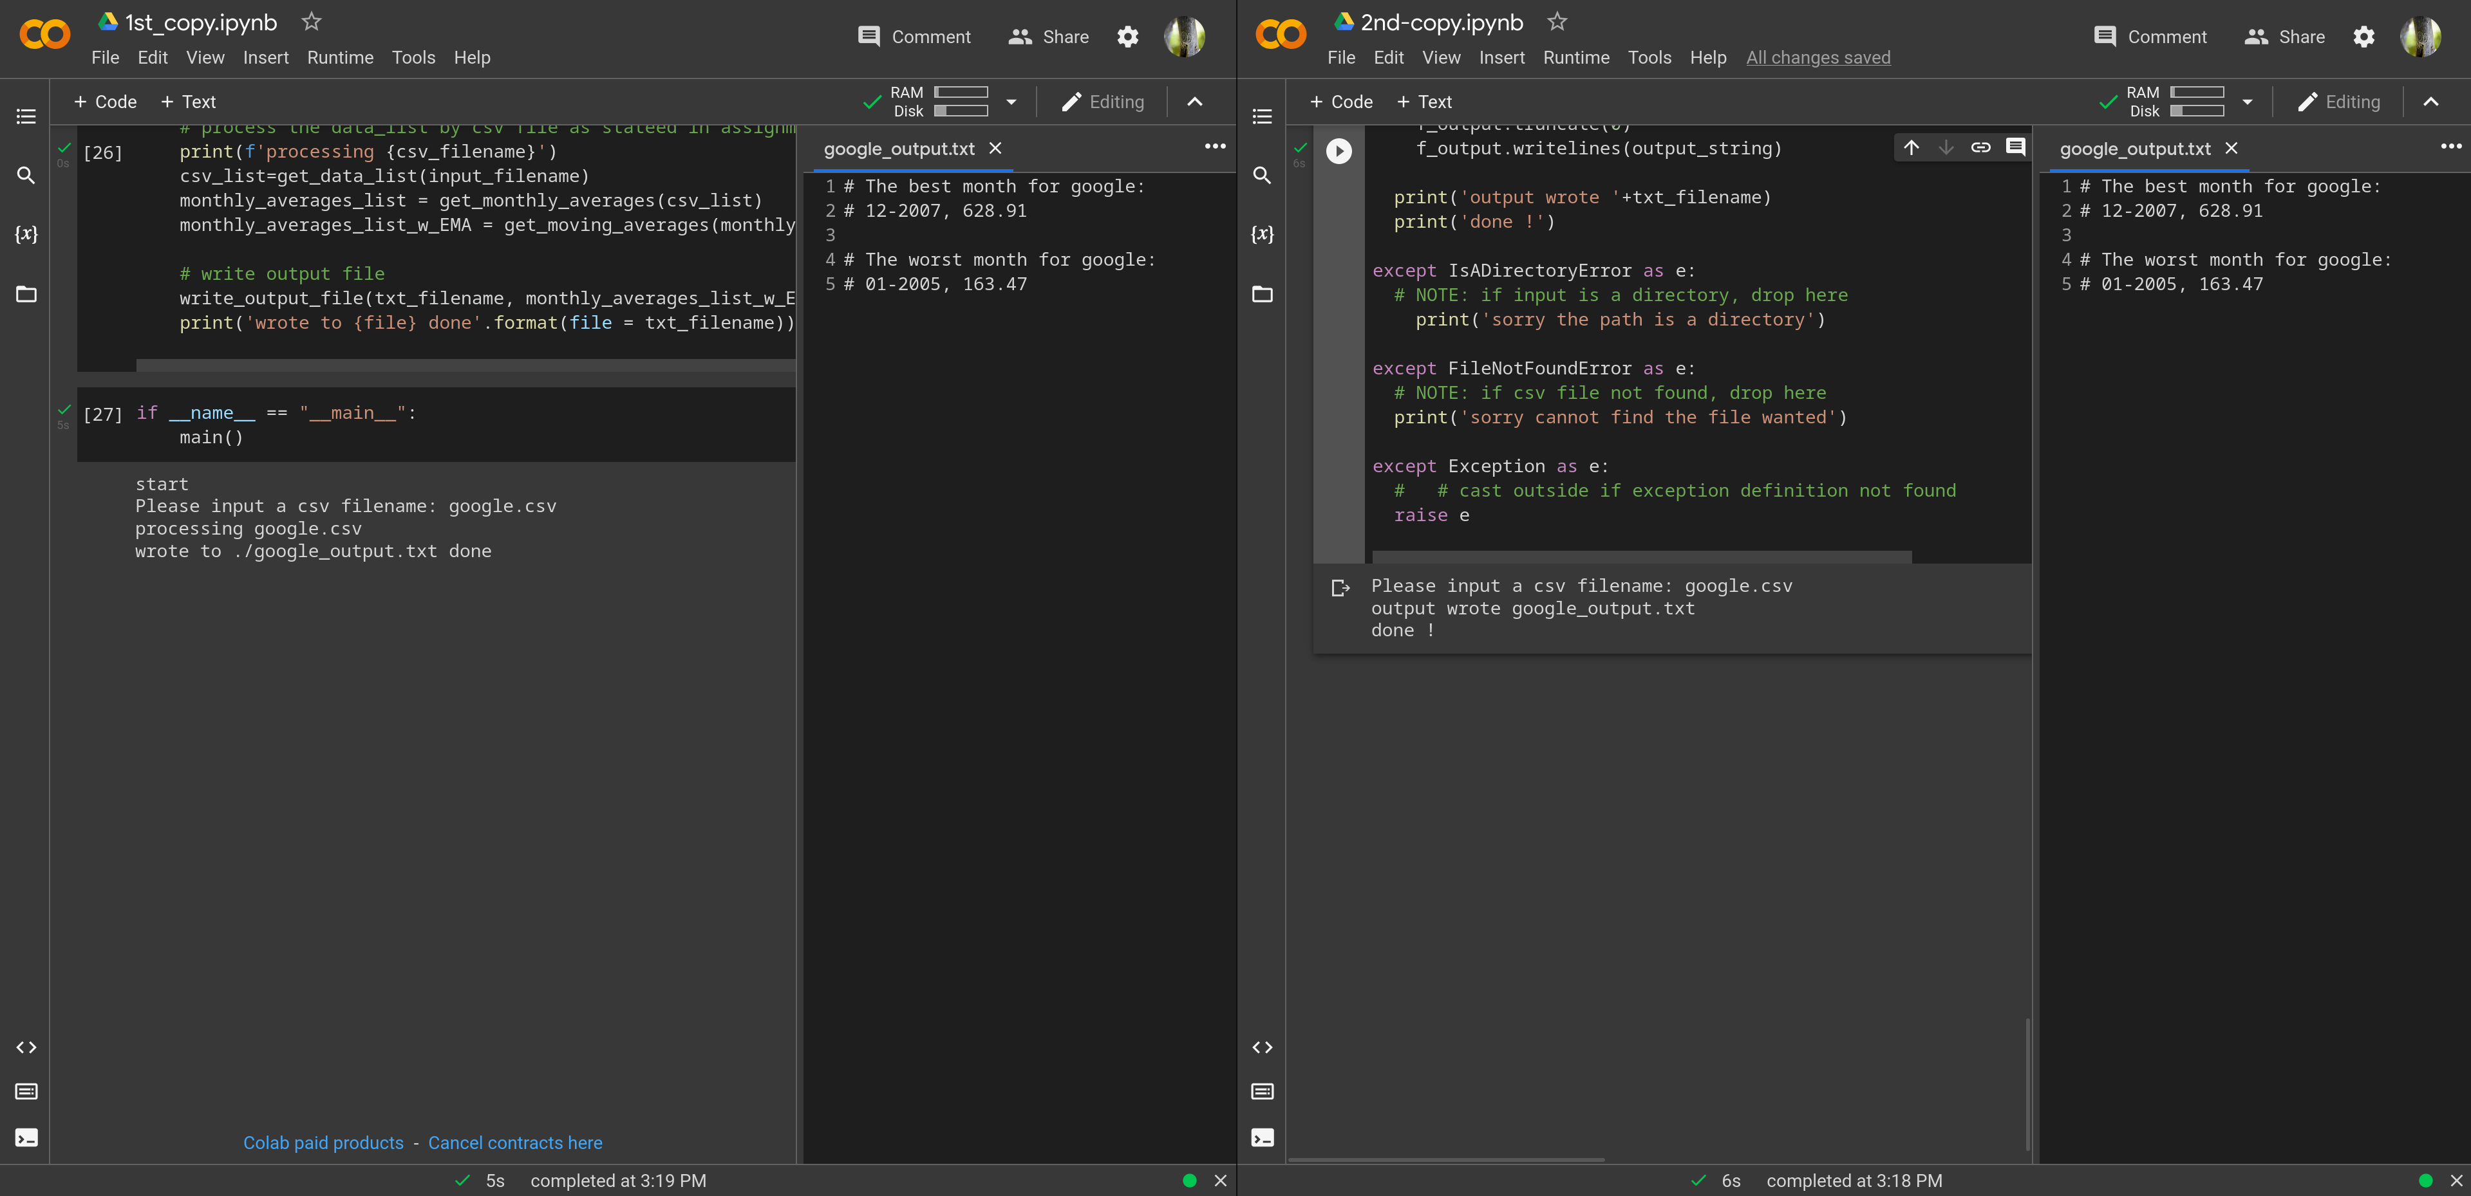Open variables inspector in left notebook
The height and width of the screenshot is (1196, 2471).
[x=26, y=234]
